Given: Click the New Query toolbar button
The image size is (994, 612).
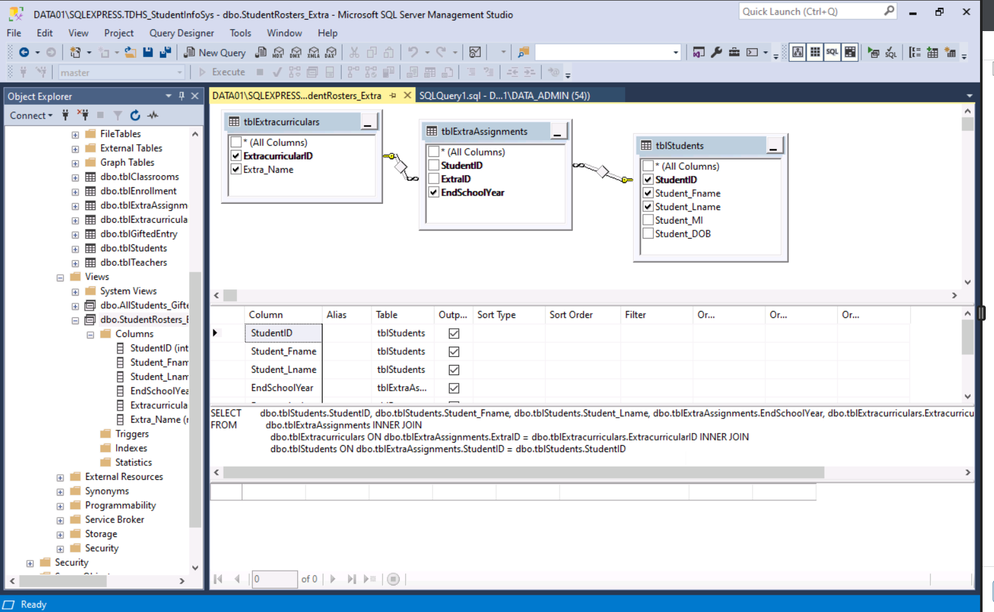Looking at the screenshot, I should (215, 53).
